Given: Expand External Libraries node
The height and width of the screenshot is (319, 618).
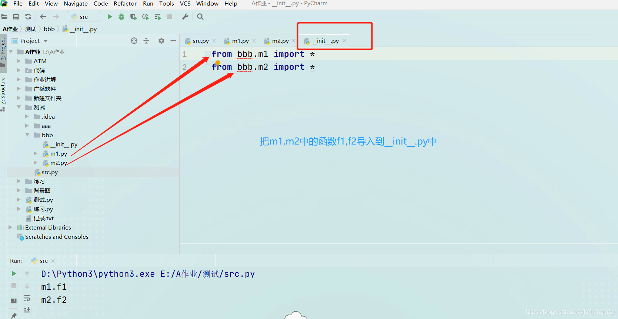Looking at the screenshot, I should pos(10,227).
